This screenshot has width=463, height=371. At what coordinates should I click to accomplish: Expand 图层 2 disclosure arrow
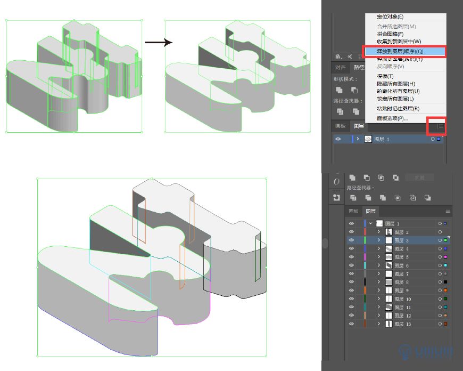pyautogui.click(x=379, y=232)
